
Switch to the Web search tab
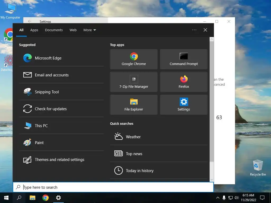73,30
